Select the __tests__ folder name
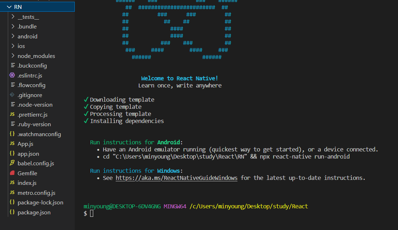The width and height of the screenshot is (398, 230). 28,17
